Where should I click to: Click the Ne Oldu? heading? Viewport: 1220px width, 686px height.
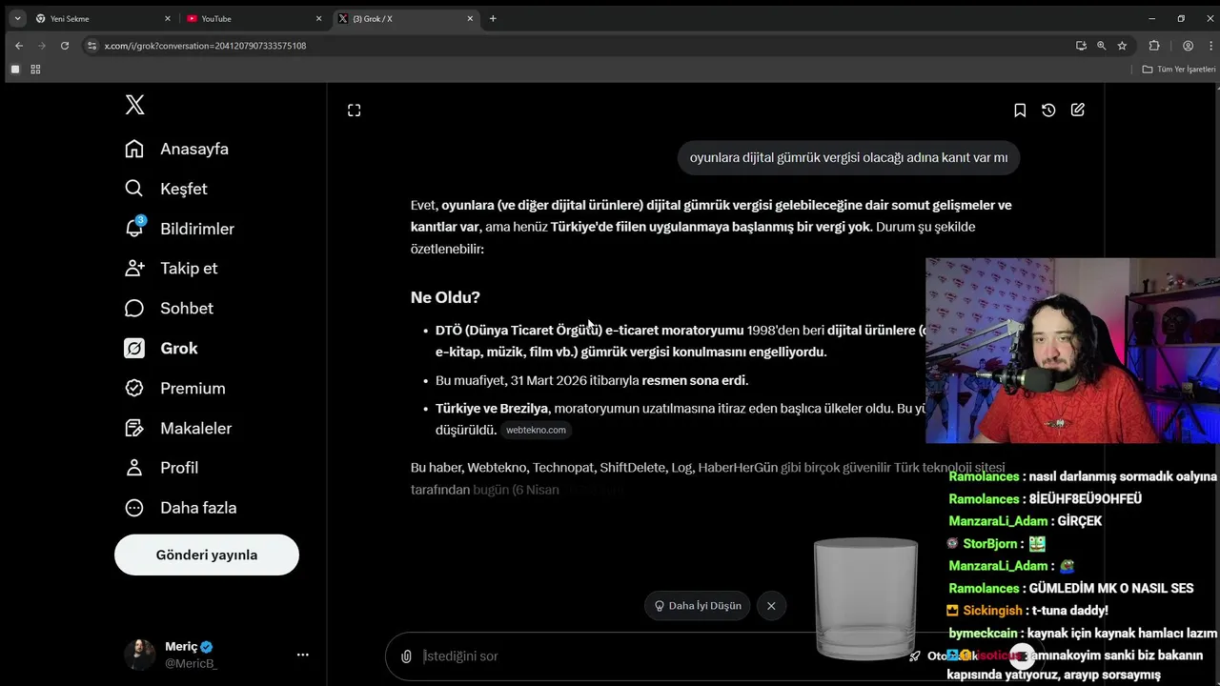[x=445, y=297]
